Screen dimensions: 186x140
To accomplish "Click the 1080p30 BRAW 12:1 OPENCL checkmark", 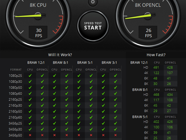I will pos(42,81).
